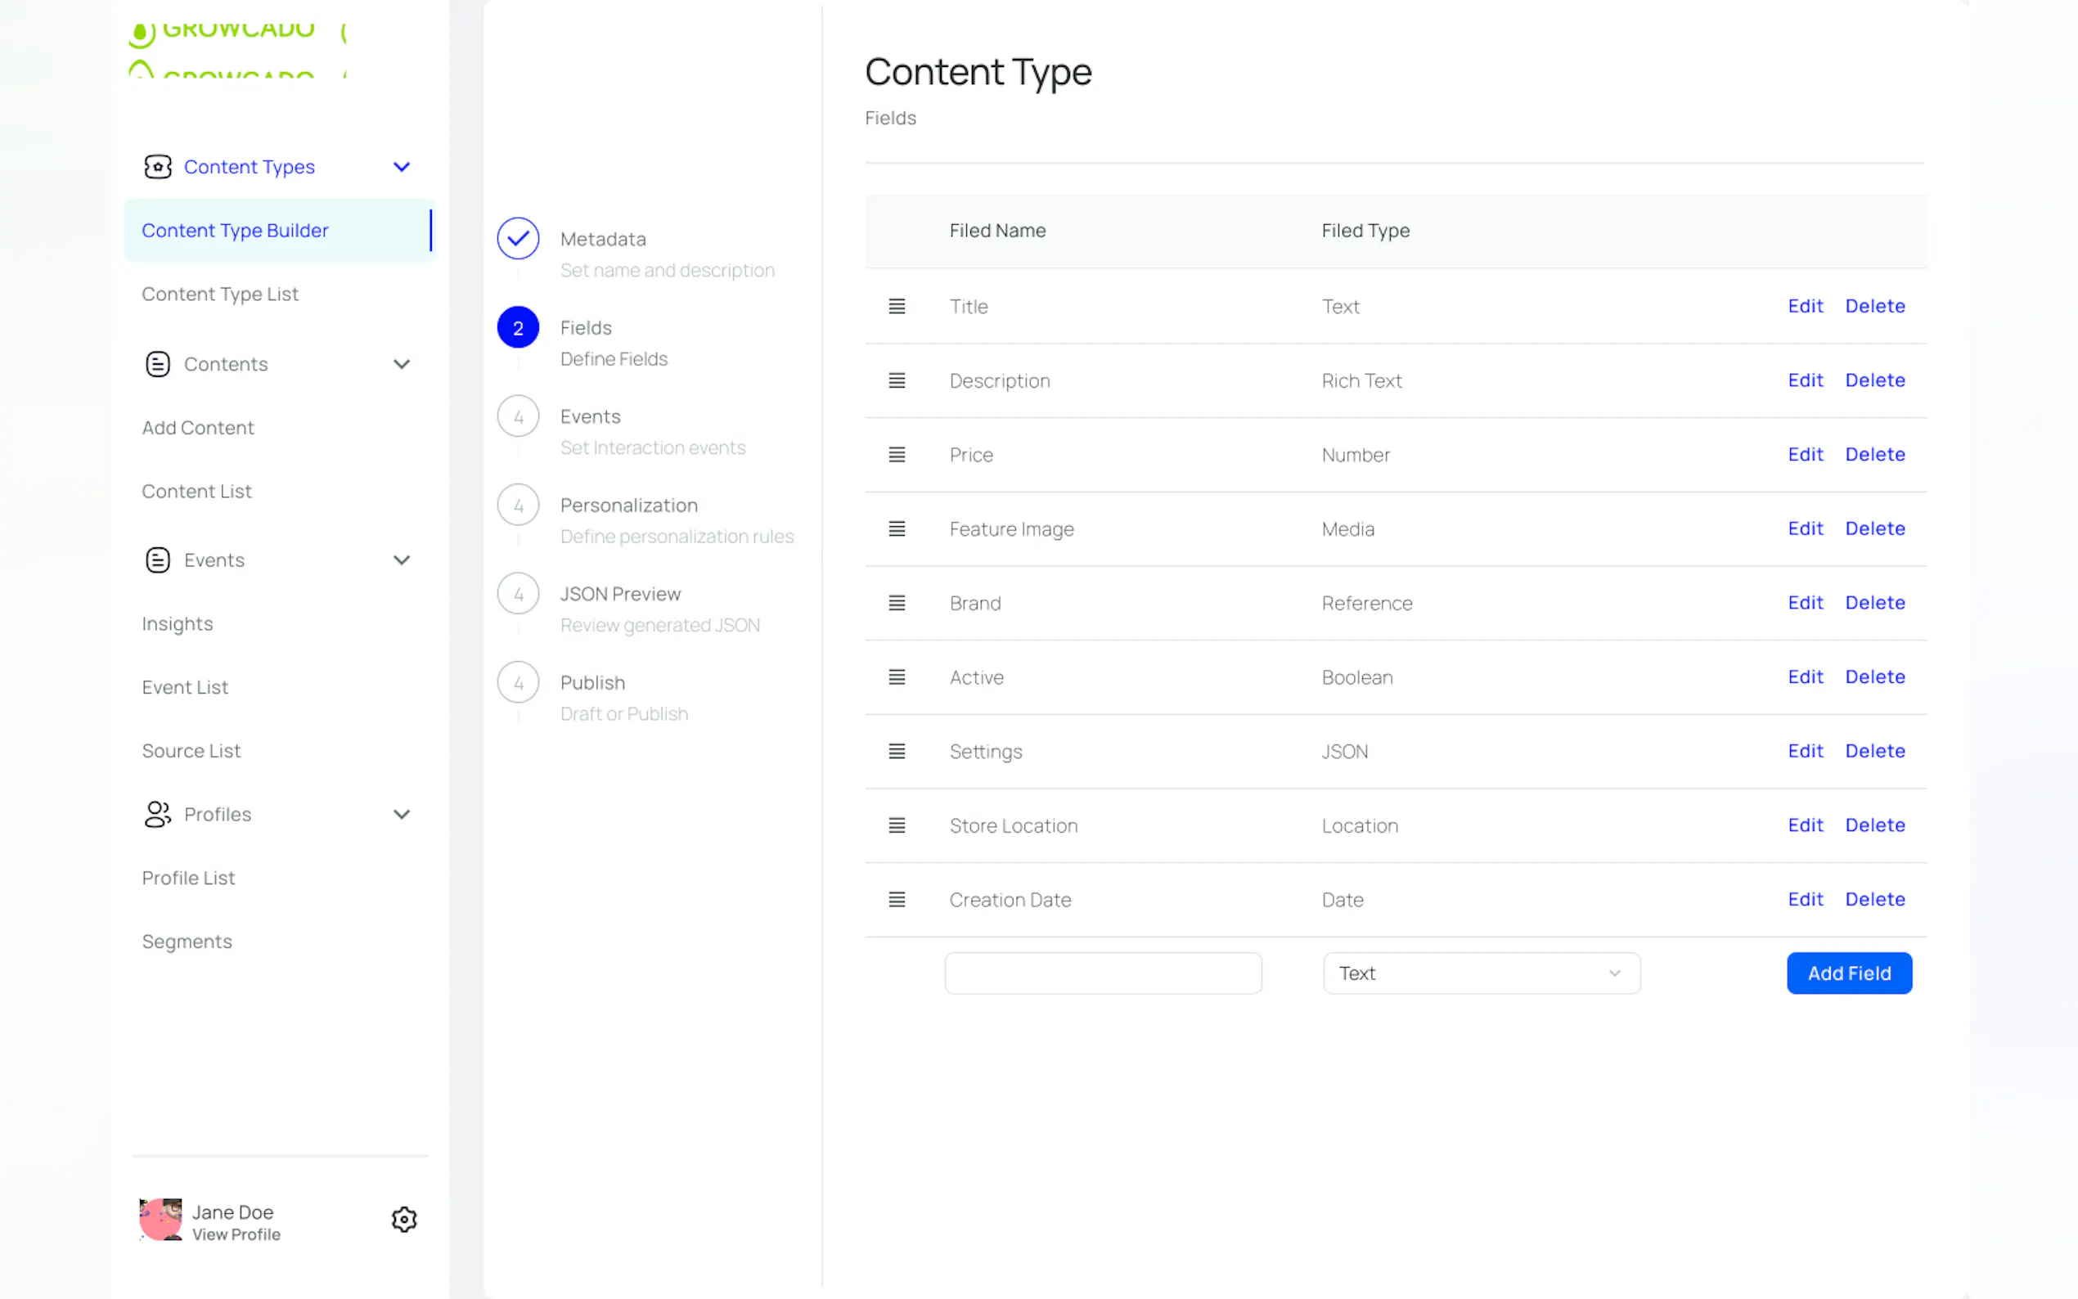Go to Segments in the sidebar
Screen dimensions: 2078x1299
[x=187, y=942]
